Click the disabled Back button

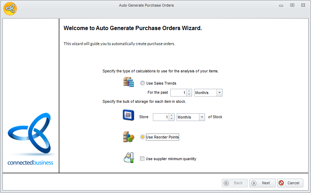[235, 183]
